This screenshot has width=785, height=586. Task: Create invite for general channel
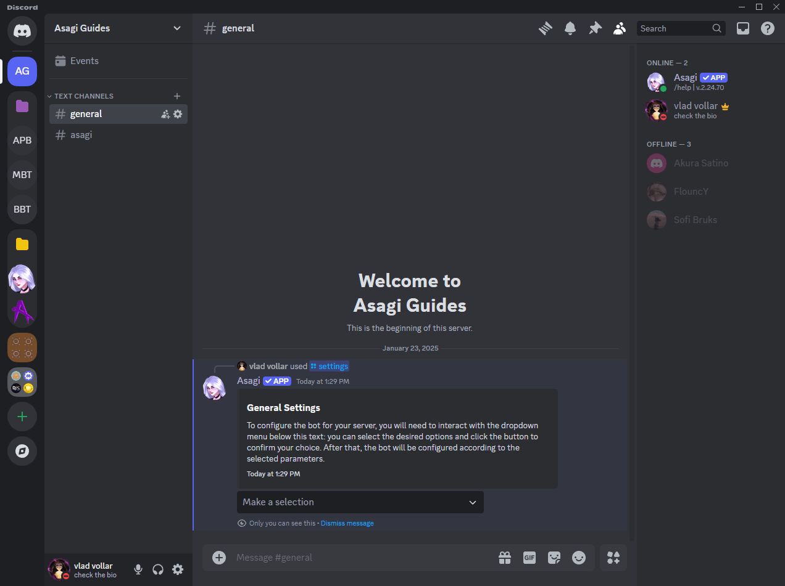pyautogui.click(x=165, y=114)
